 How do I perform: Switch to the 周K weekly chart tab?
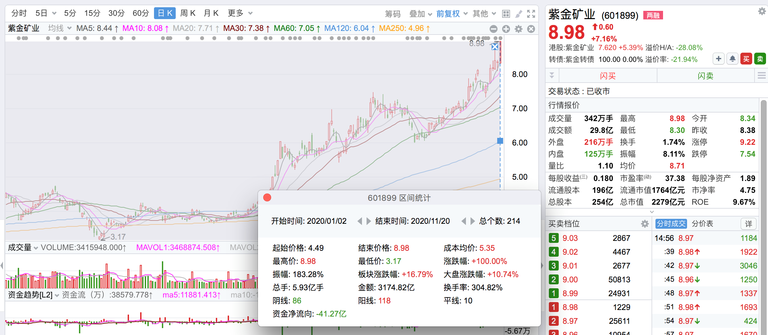point(188,13)
